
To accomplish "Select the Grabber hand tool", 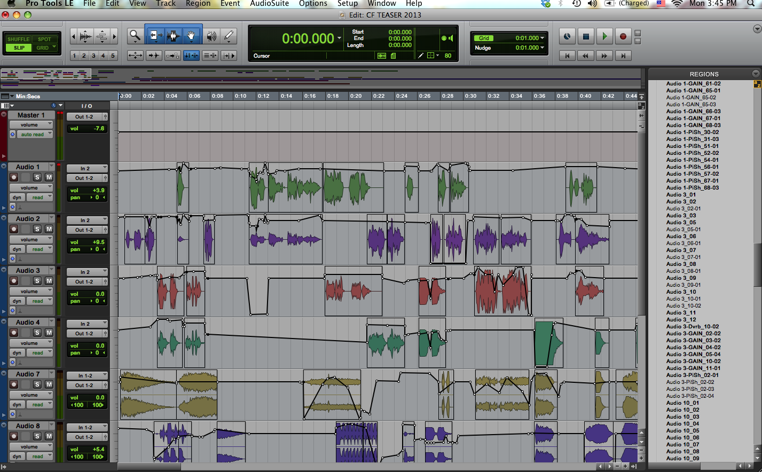I will point(191,36).
